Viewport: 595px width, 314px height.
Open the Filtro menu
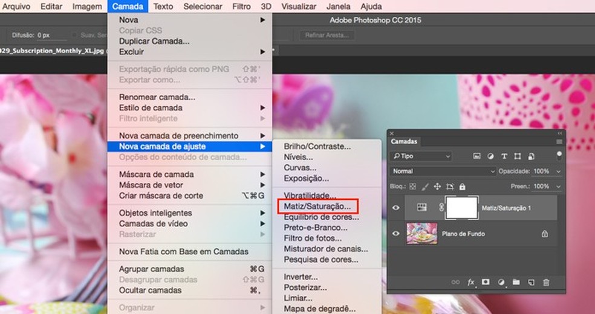pyautogui.click(x=241, y=7)
